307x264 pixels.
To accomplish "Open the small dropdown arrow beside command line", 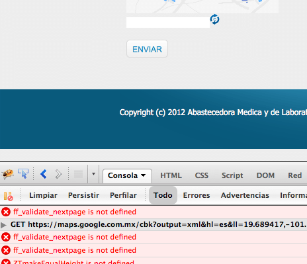I will tap(93, 174).
